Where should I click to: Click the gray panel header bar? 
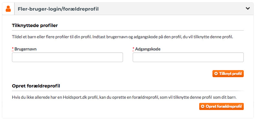tap(128, 9)
